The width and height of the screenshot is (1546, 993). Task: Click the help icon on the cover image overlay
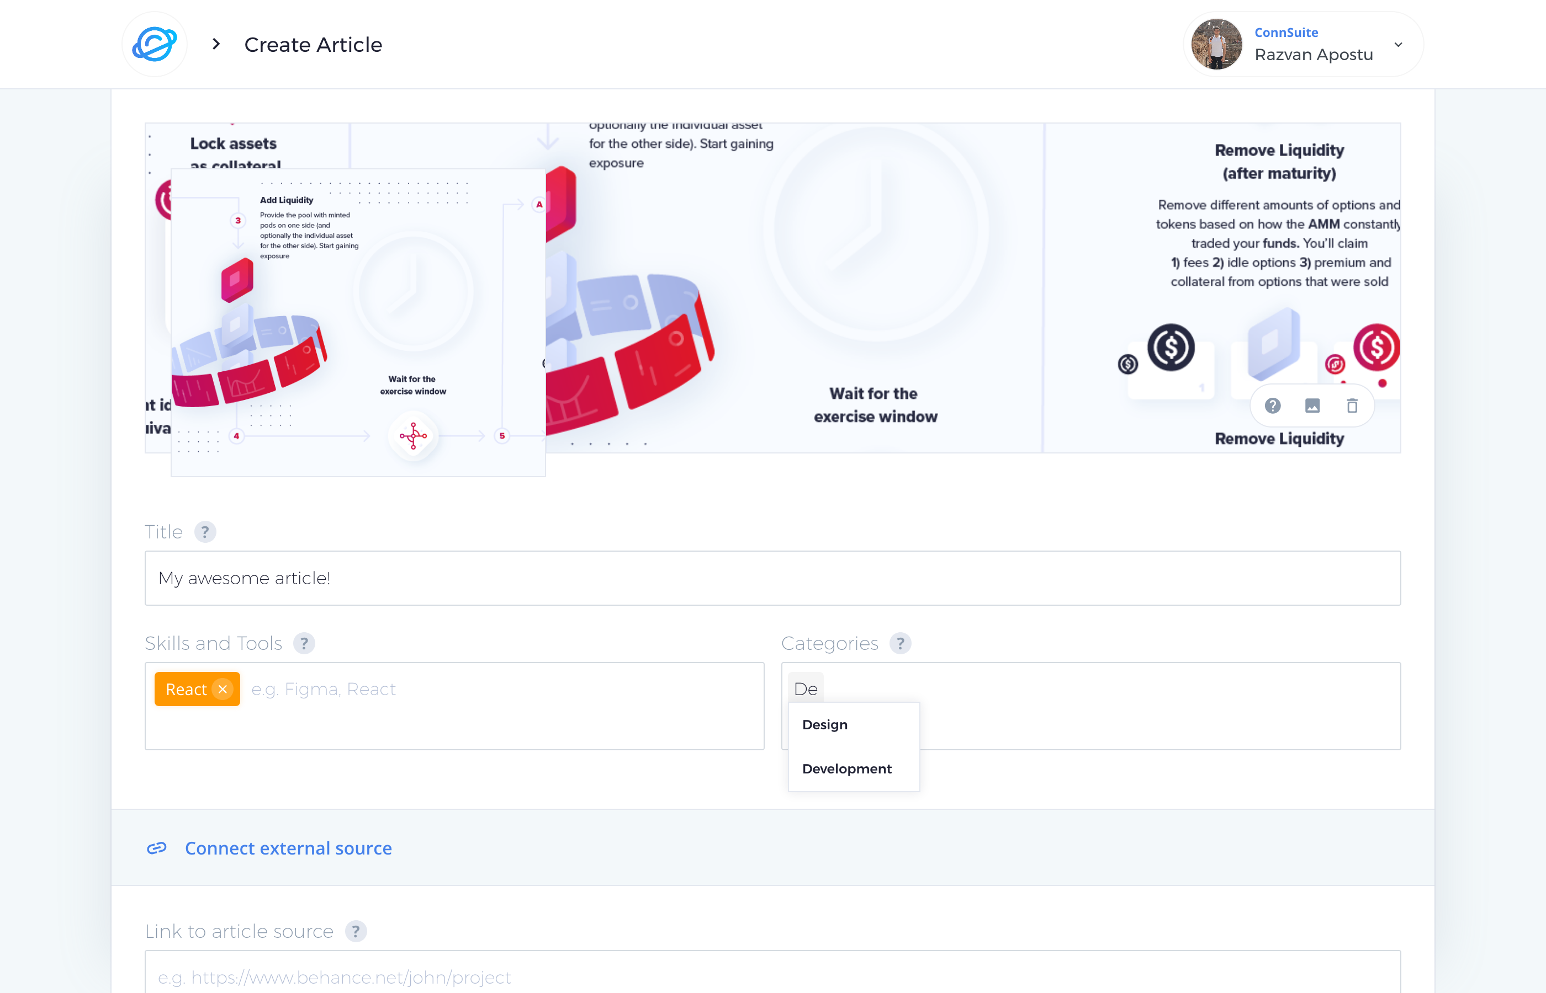[1273, 405]
